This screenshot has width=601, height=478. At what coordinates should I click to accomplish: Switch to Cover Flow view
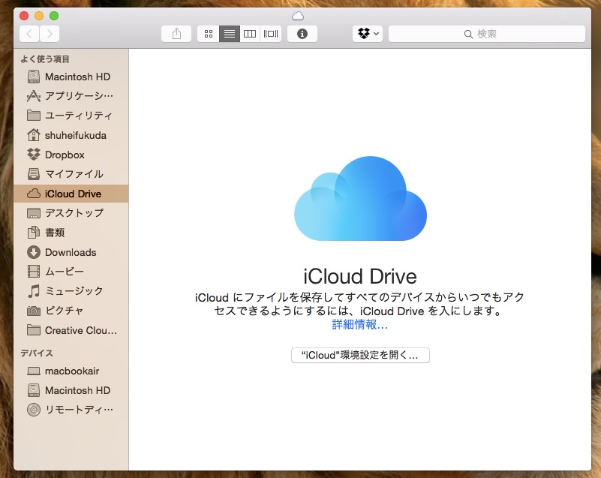coord(271,34)
